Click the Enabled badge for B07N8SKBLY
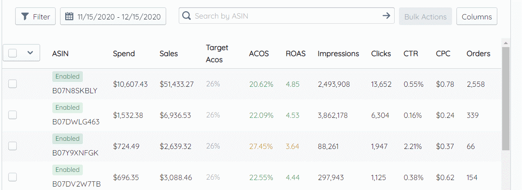 pyautogui.click(x=67, y=76)
